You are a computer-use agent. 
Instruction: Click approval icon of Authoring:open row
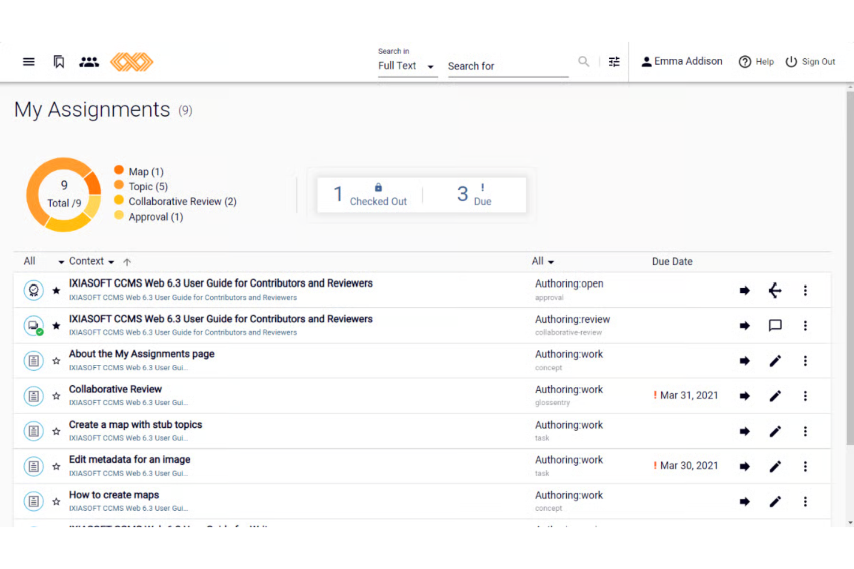[33, 290]
